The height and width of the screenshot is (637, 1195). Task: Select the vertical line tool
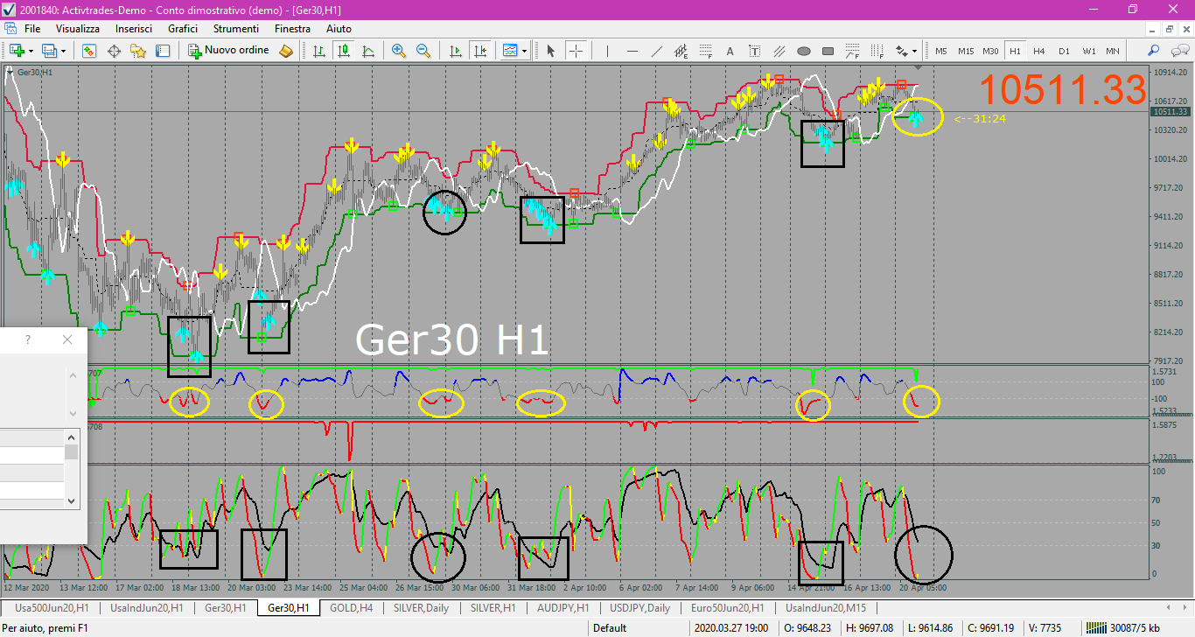pos(608,51)
